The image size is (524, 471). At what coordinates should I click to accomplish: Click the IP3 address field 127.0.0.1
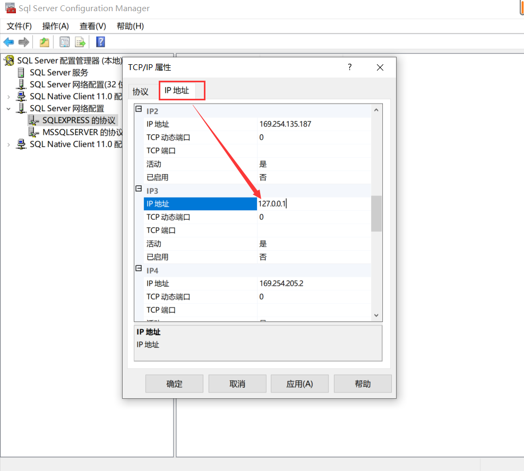point(314,203)
